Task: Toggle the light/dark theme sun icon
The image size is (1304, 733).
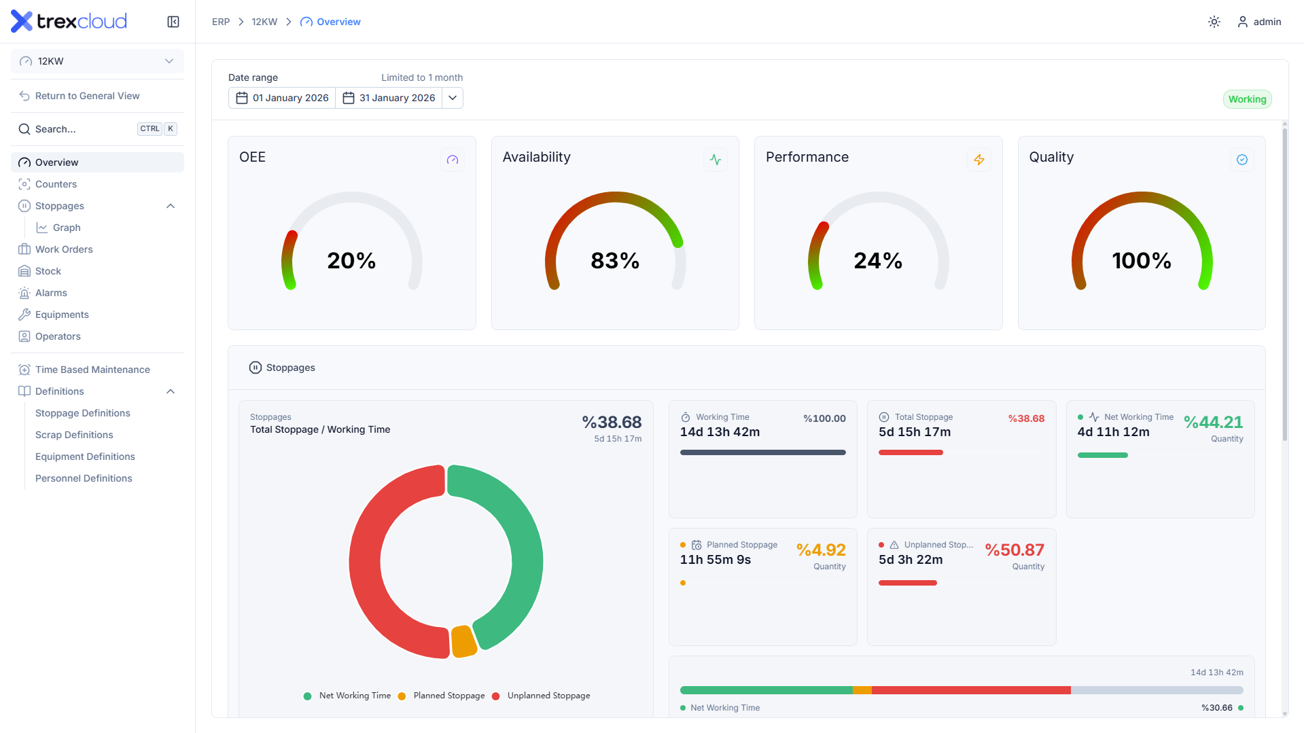Action: [1214, 22]
